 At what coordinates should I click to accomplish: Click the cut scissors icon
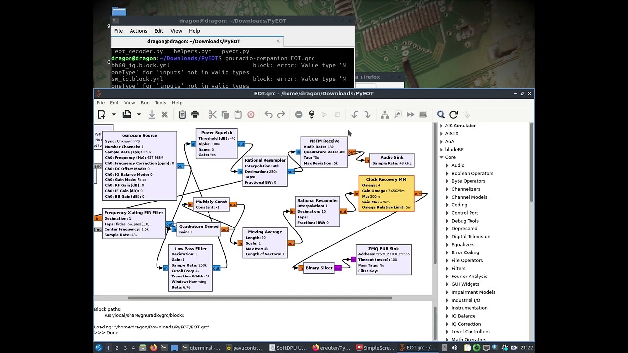coord(212,115)
